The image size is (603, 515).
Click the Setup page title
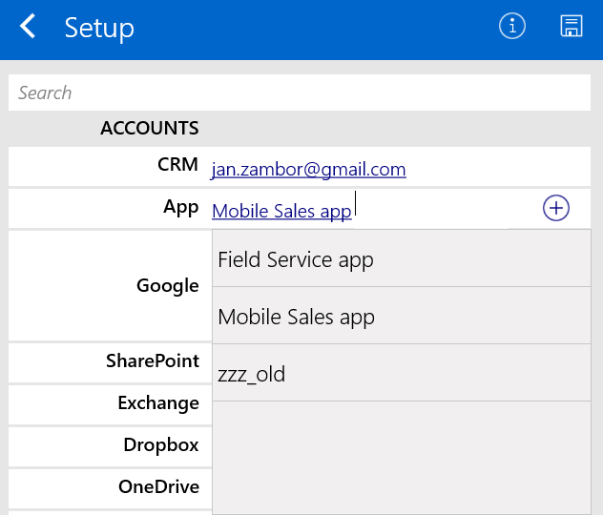coord(99,28)
